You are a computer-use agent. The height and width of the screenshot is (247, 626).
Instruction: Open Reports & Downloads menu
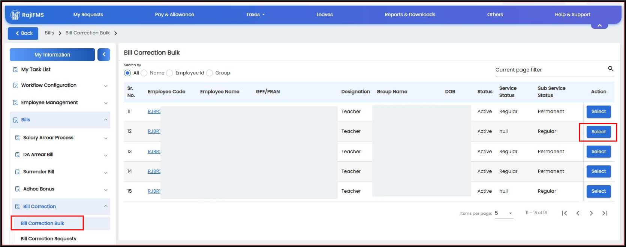(410, 15)
